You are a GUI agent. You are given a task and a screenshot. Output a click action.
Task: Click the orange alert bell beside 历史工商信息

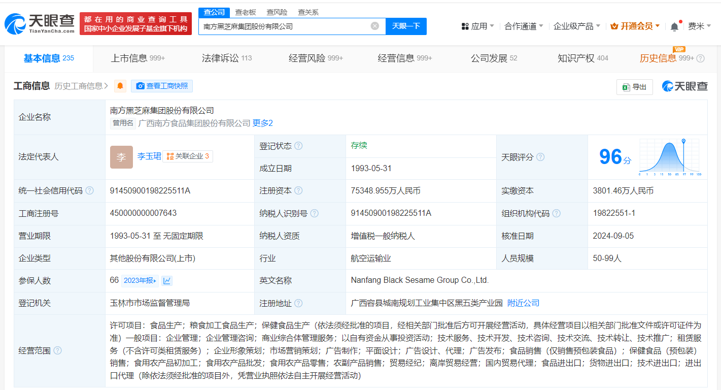tap(120, 86)
